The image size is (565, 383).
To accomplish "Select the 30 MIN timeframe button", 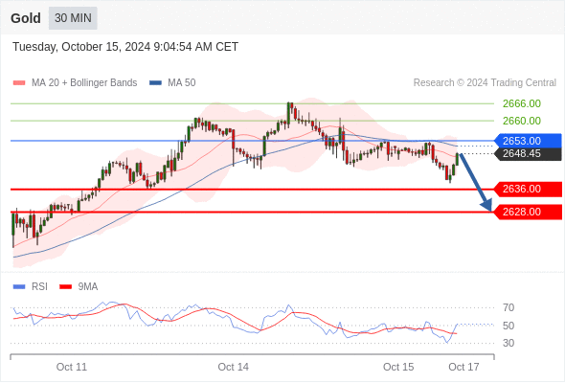I will (73, 18).
